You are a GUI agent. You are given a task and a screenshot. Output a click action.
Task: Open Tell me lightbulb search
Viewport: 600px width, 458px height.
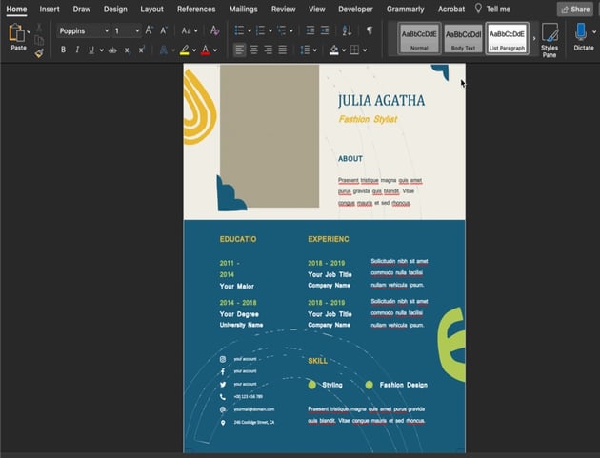[x=478, y=8]
